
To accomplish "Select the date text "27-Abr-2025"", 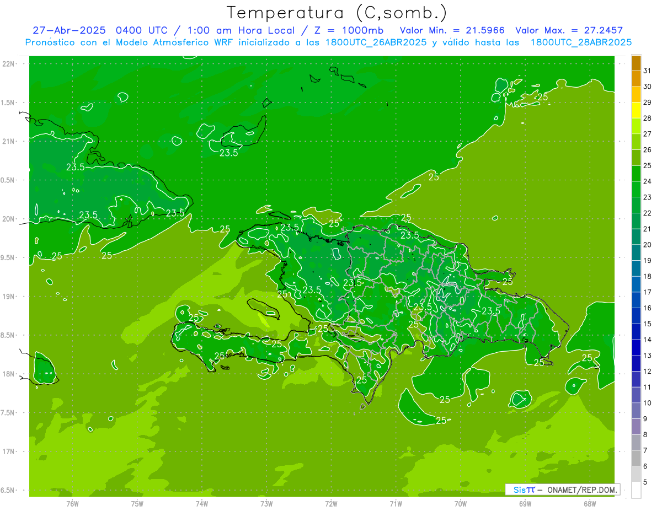I will point(71,30).
